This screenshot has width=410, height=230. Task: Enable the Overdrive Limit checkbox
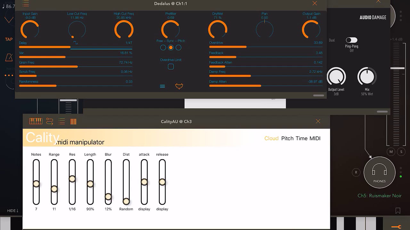coord(171,66)
